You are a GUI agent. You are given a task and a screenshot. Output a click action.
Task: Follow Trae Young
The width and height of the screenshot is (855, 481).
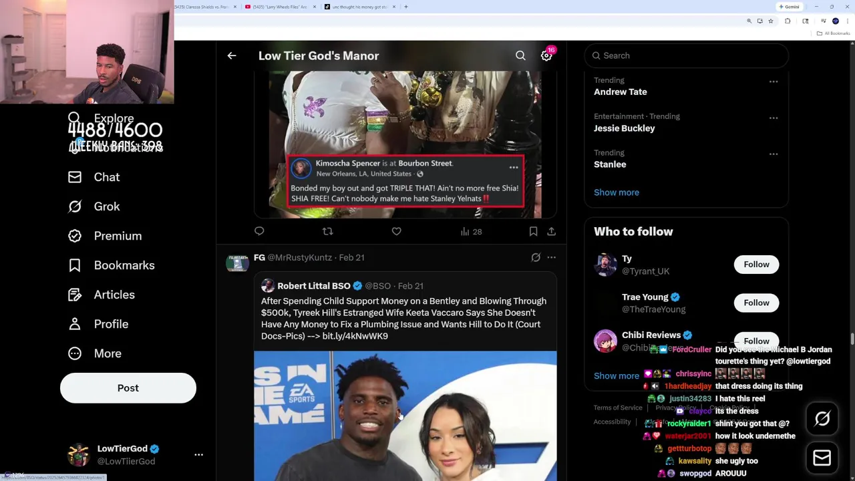coord(756,303)
